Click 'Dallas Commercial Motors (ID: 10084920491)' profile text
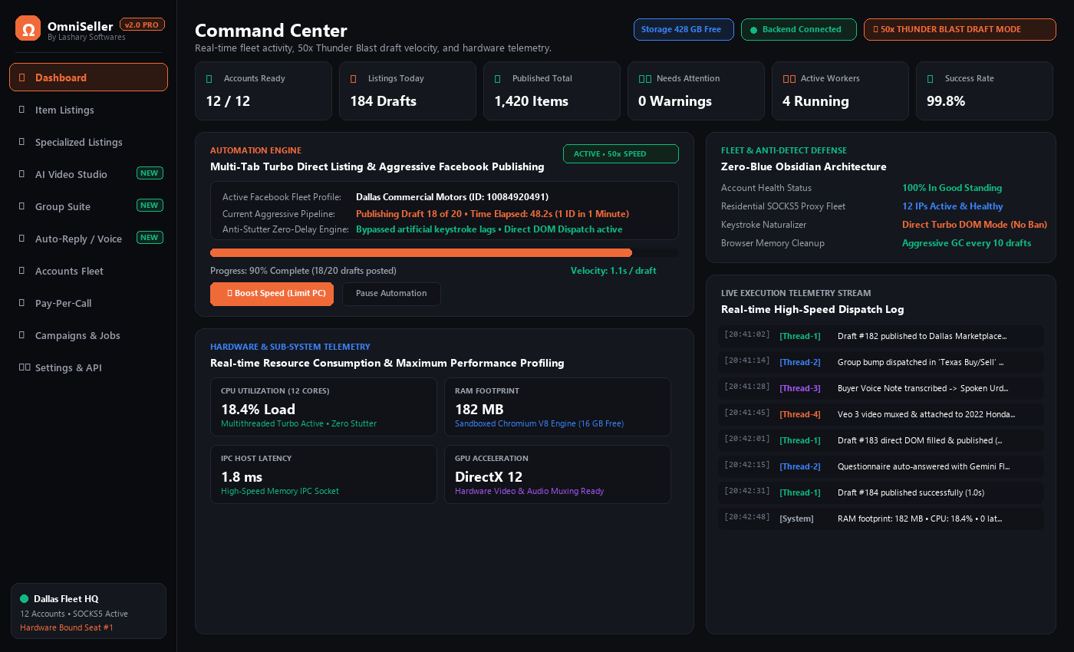Screen dimensions: 1074x652 click(x=452, y=197)
